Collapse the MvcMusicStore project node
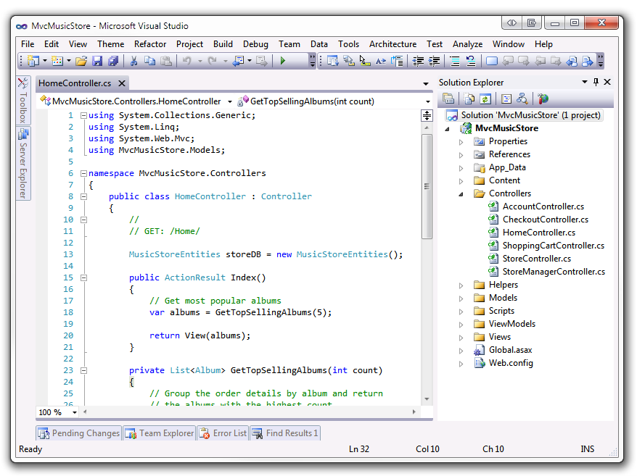This screenshot has height=476, width=637. (448, 129)
